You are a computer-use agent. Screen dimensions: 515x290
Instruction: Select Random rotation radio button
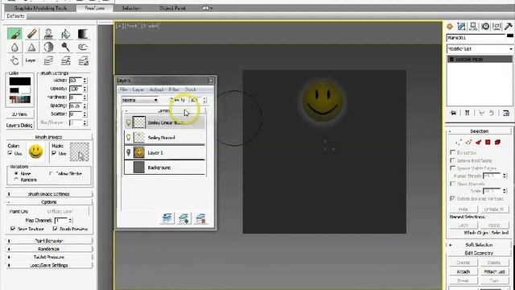click(x=16, y=180)
